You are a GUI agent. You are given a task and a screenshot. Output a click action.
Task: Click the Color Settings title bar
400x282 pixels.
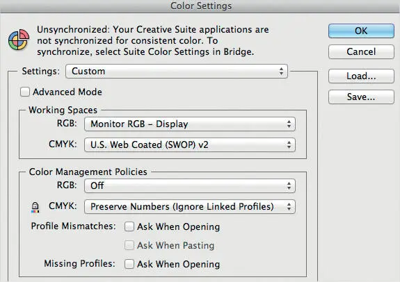[200, 6]
